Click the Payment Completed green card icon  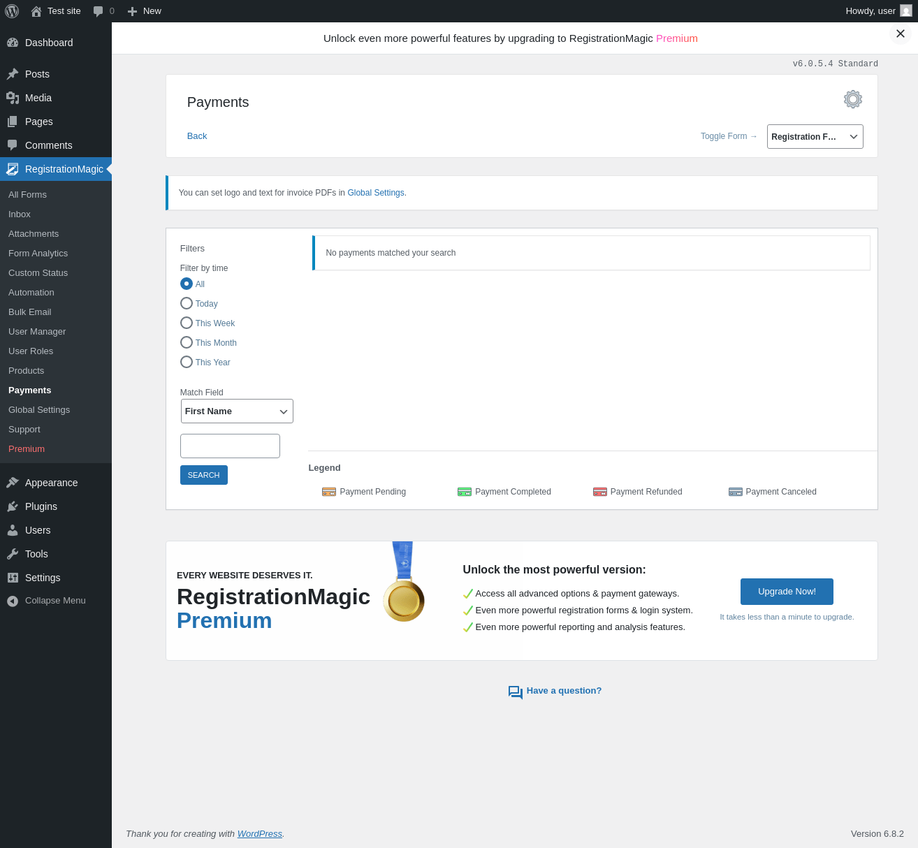click(465, 492)
